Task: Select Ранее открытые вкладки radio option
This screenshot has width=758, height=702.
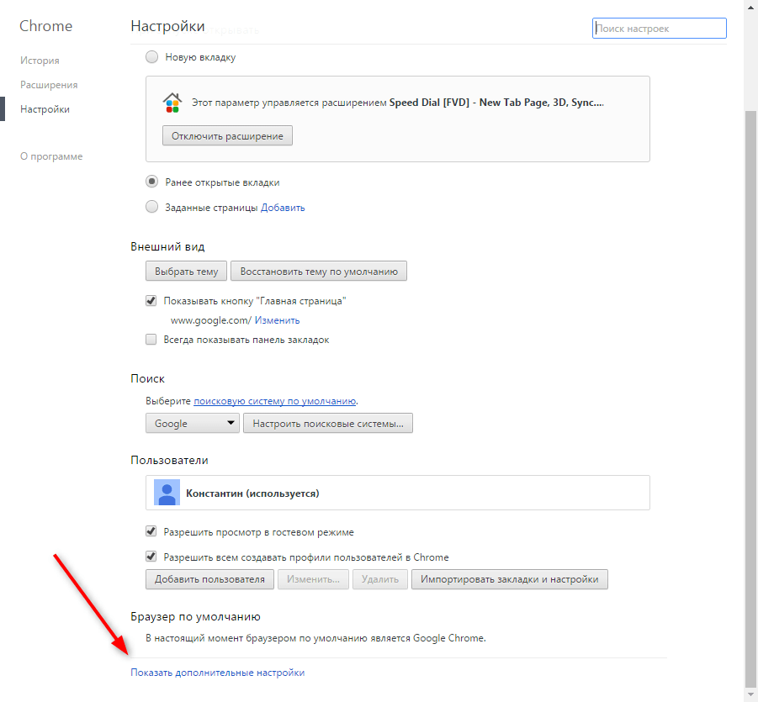Action: 151,182
